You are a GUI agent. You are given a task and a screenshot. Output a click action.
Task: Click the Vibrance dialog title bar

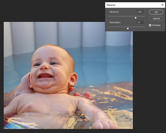click(x=135, y=5)
